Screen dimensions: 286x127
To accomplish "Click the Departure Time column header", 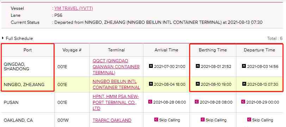I will (x=259, y=50).
